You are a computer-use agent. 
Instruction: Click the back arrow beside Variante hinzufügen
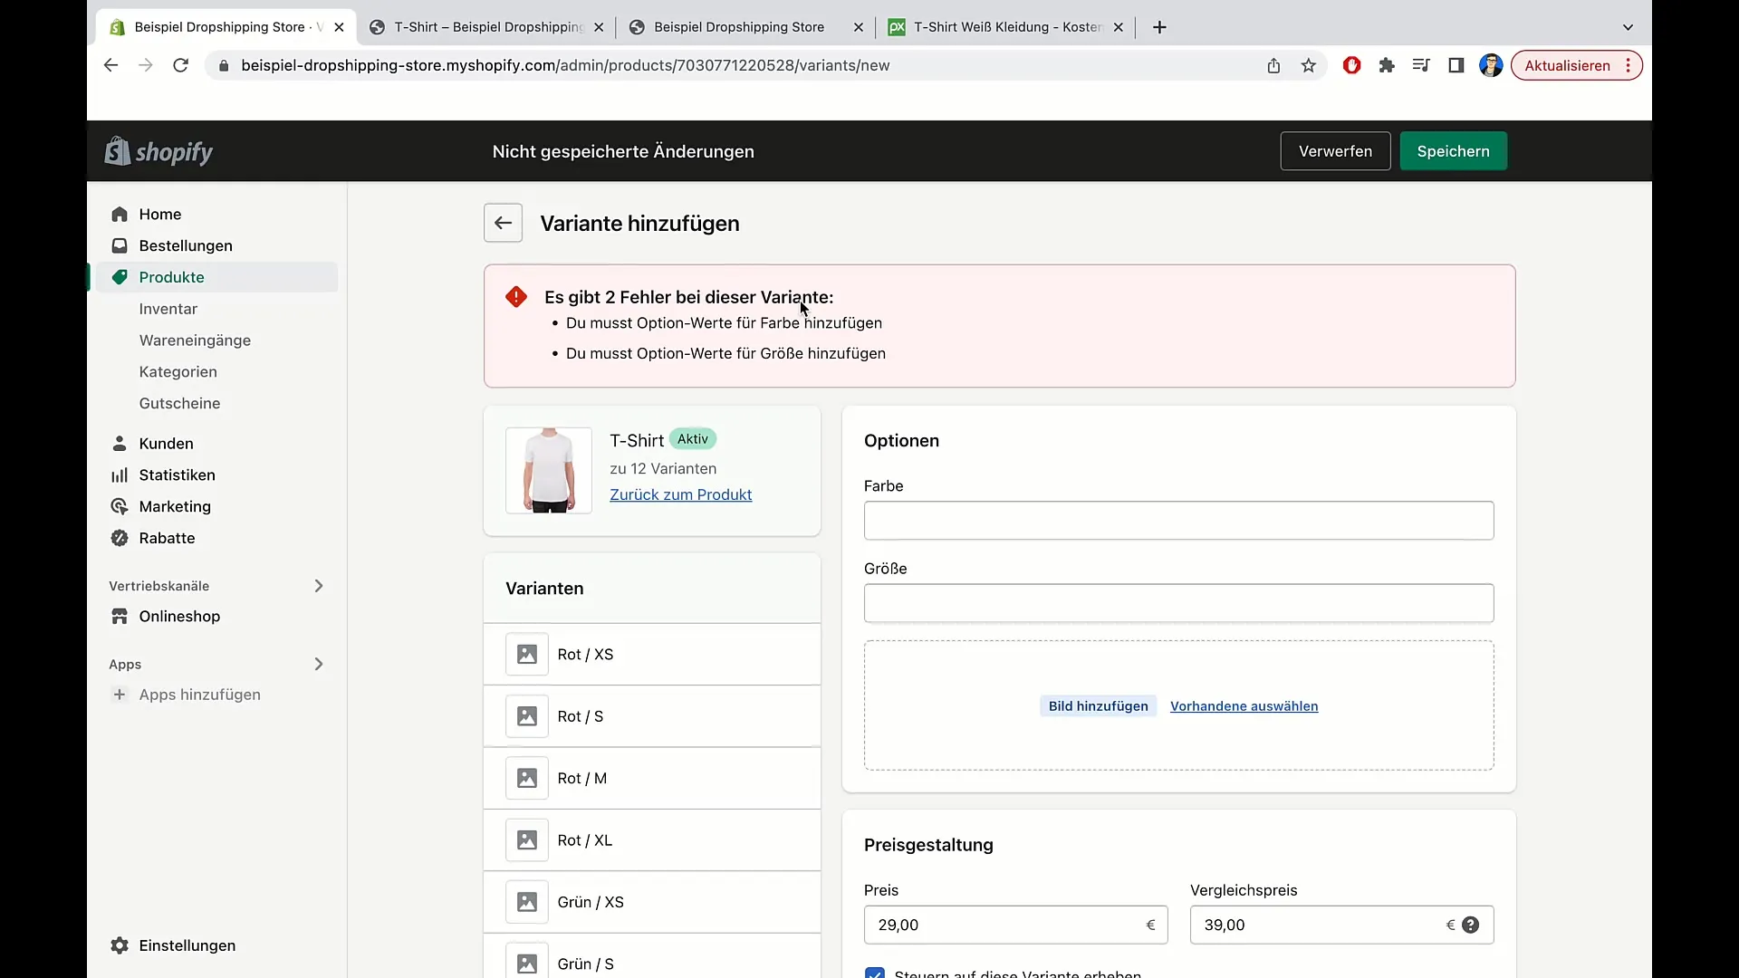click(x=503, y=223)
